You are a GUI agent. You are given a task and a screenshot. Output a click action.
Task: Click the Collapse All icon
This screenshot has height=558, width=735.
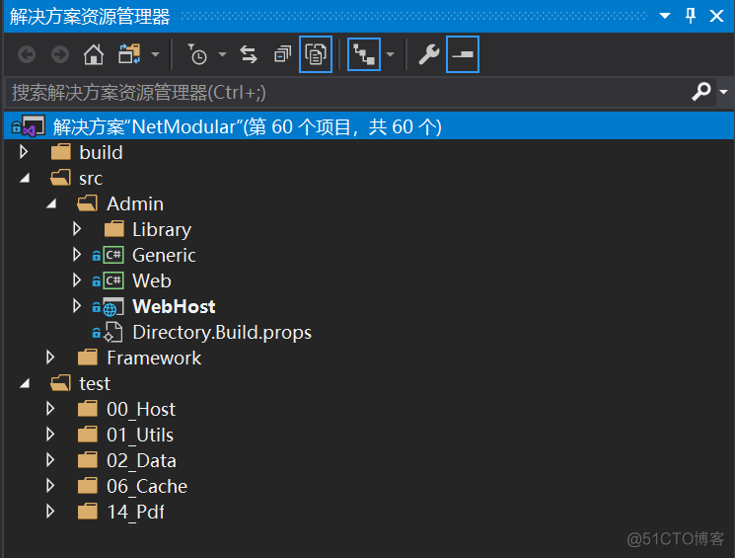283,54
